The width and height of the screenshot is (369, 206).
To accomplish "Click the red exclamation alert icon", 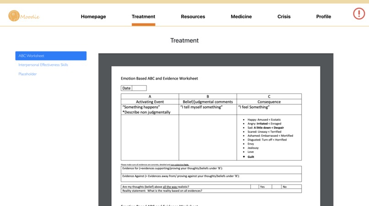I will tap(359, 14).
